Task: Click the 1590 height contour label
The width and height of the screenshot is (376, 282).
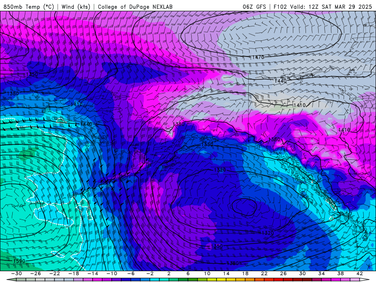Action: [x=19, y=261]
